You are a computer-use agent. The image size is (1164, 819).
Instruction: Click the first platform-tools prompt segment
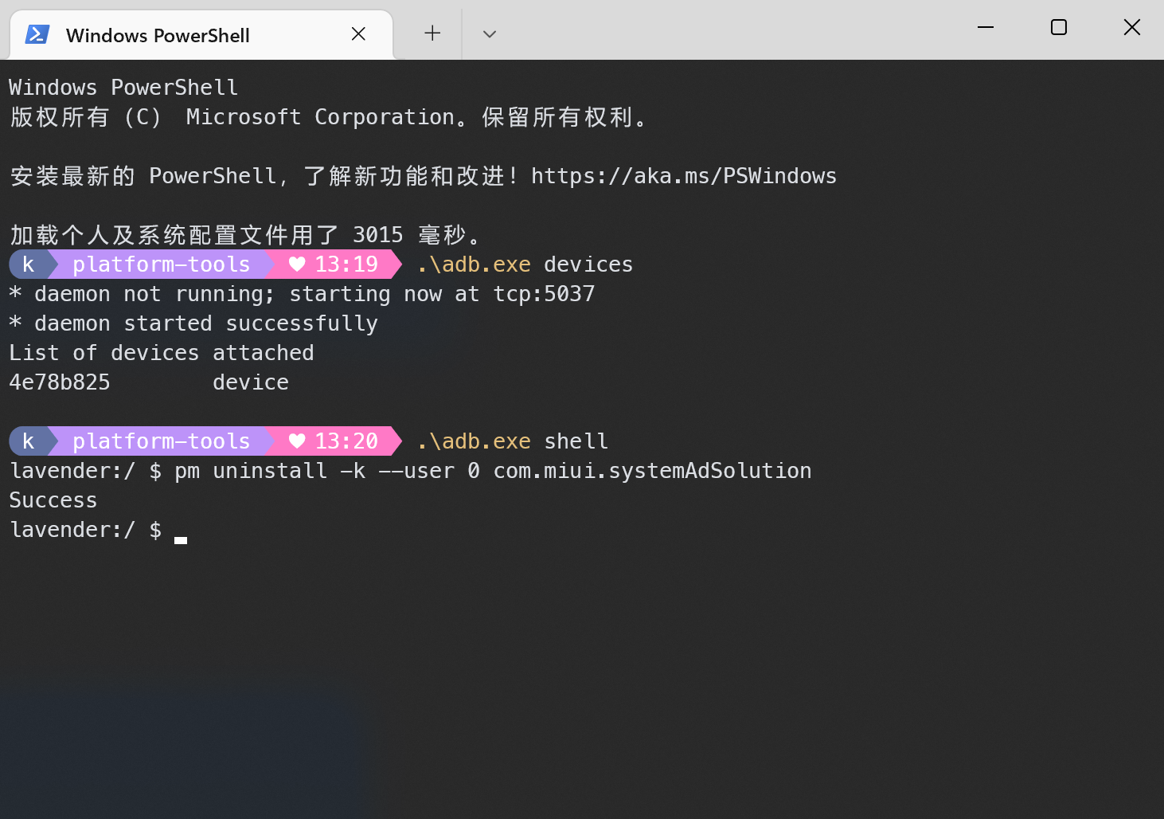coord(162,265)
